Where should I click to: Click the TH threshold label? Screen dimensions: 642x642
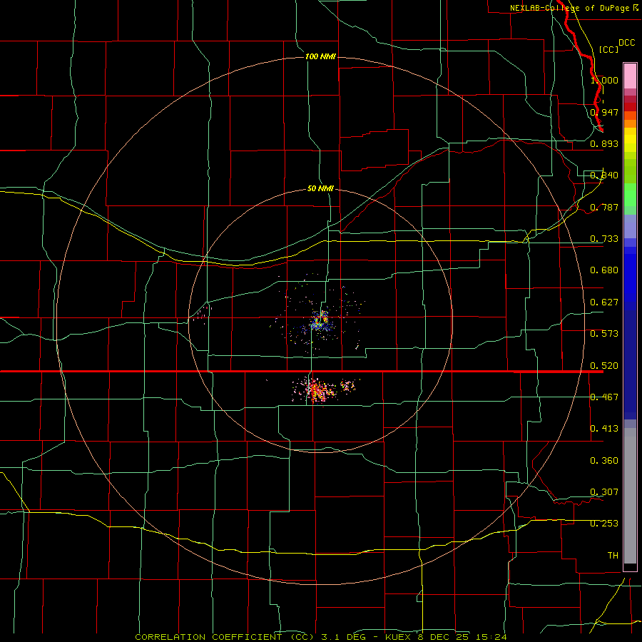point(613,555)
